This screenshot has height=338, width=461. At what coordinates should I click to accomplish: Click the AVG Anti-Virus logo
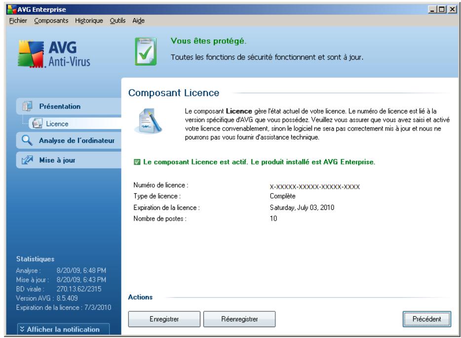(54, 54)
